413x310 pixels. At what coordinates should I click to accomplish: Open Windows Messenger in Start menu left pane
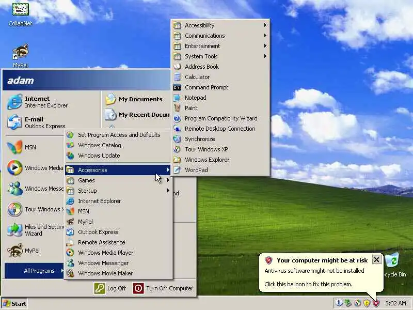(34, 189)
